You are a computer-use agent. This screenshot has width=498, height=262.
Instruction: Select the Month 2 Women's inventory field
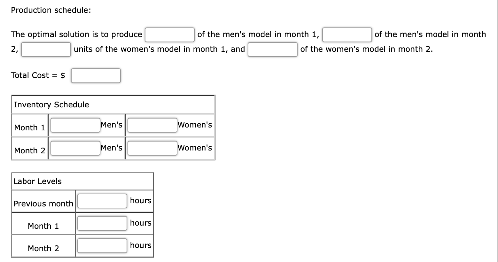tap(152, 148)
